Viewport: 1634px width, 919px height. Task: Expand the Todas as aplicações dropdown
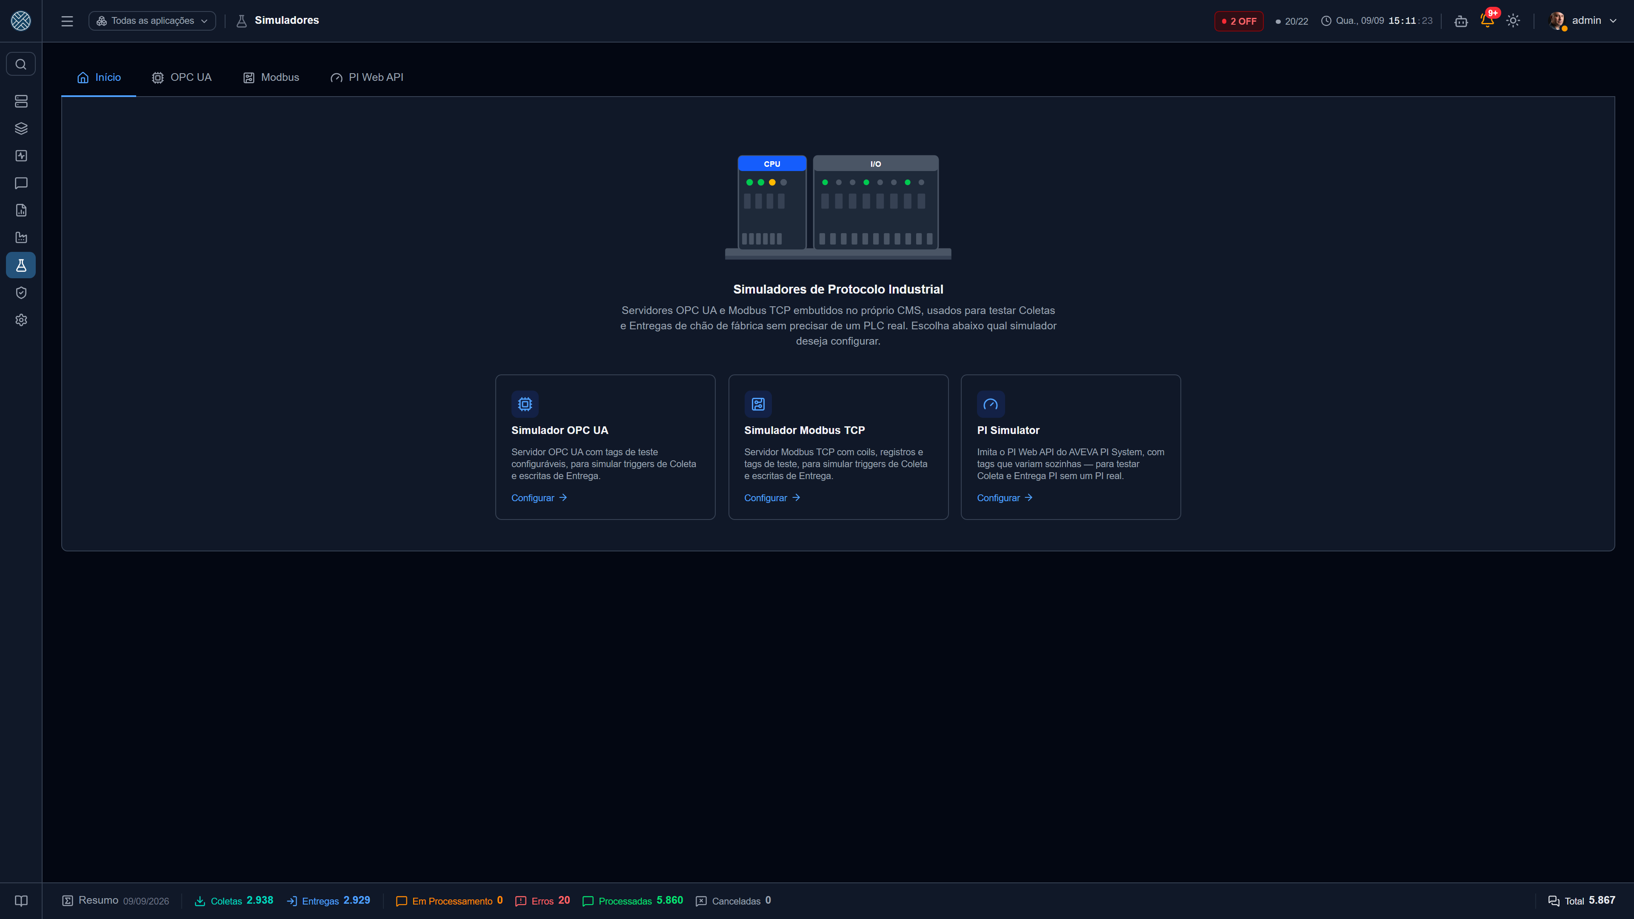pos(152,21)
